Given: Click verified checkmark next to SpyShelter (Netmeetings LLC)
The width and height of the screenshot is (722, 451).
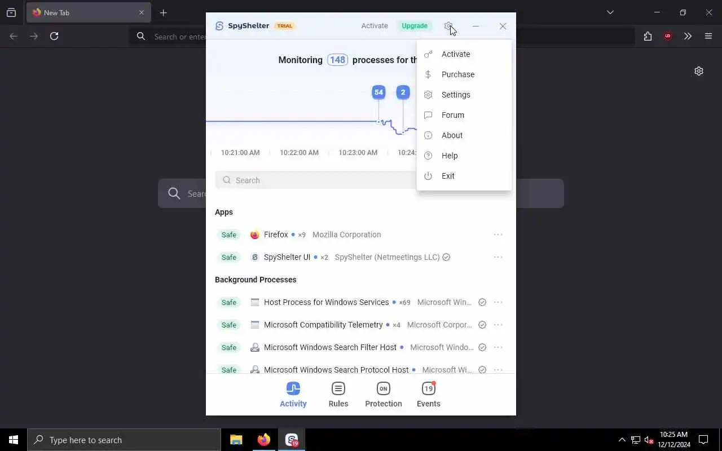Looking at the screenshot, I should (446, 257).
